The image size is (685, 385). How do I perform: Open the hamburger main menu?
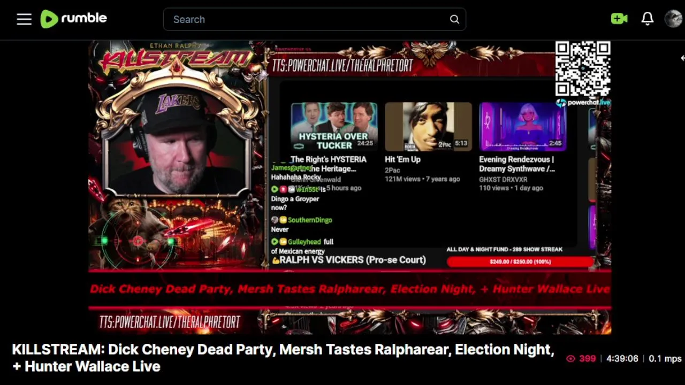24,19
